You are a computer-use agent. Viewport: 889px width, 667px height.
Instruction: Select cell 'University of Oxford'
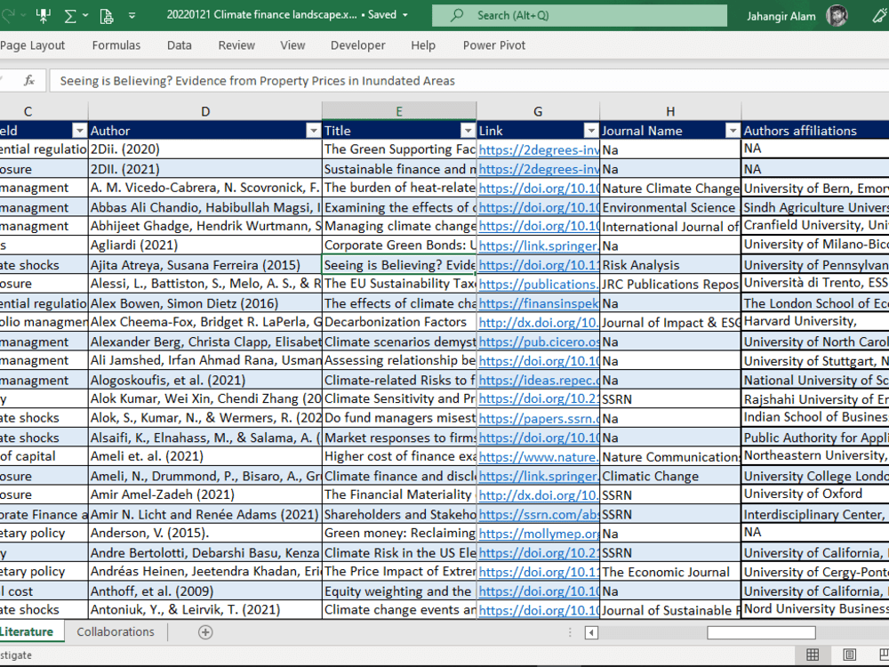point(814,494)
